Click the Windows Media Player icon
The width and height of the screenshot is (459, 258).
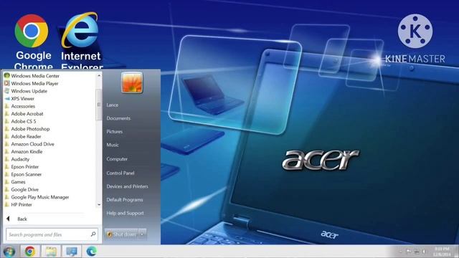click(6, 83)
